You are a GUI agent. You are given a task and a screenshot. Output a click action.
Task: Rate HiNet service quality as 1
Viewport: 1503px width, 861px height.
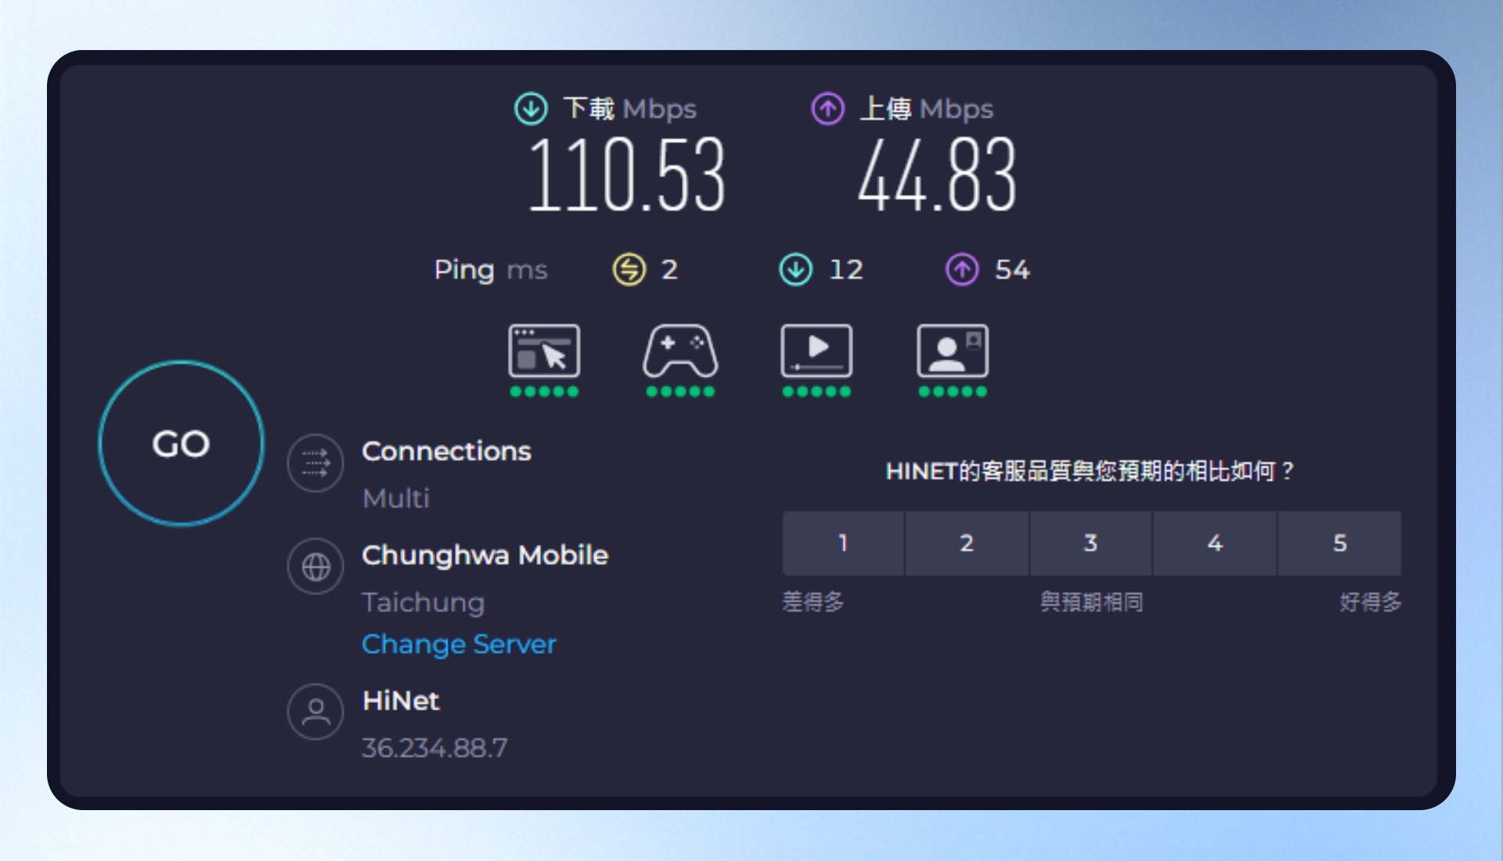tap(843, 543)
